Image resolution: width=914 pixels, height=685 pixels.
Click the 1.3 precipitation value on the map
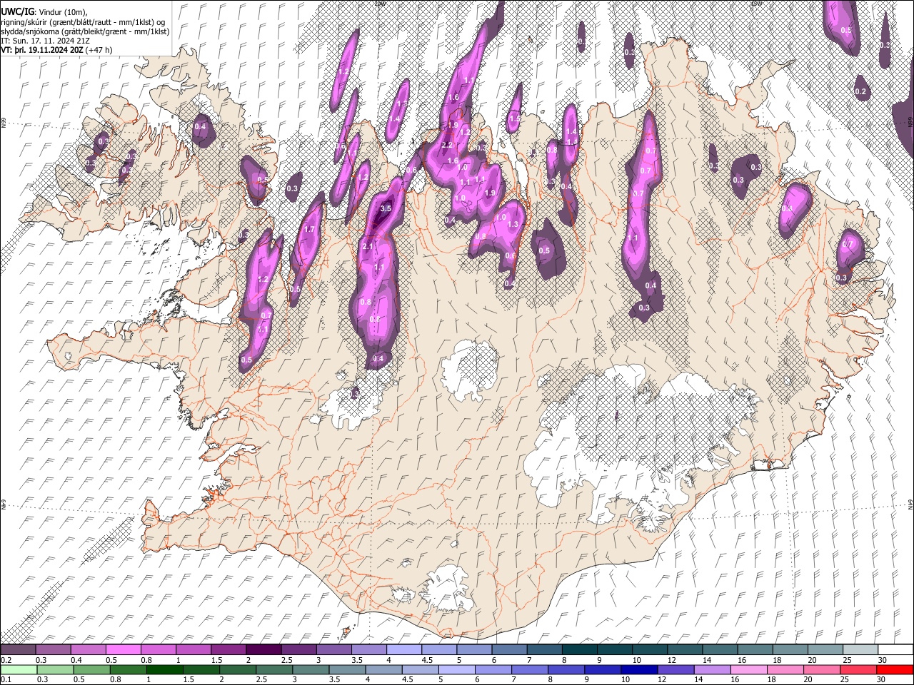click(x=513, y=224)
